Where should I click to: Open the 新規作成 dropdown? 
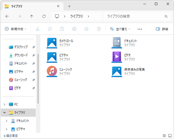pyautogui.click(x=16, y=29)
